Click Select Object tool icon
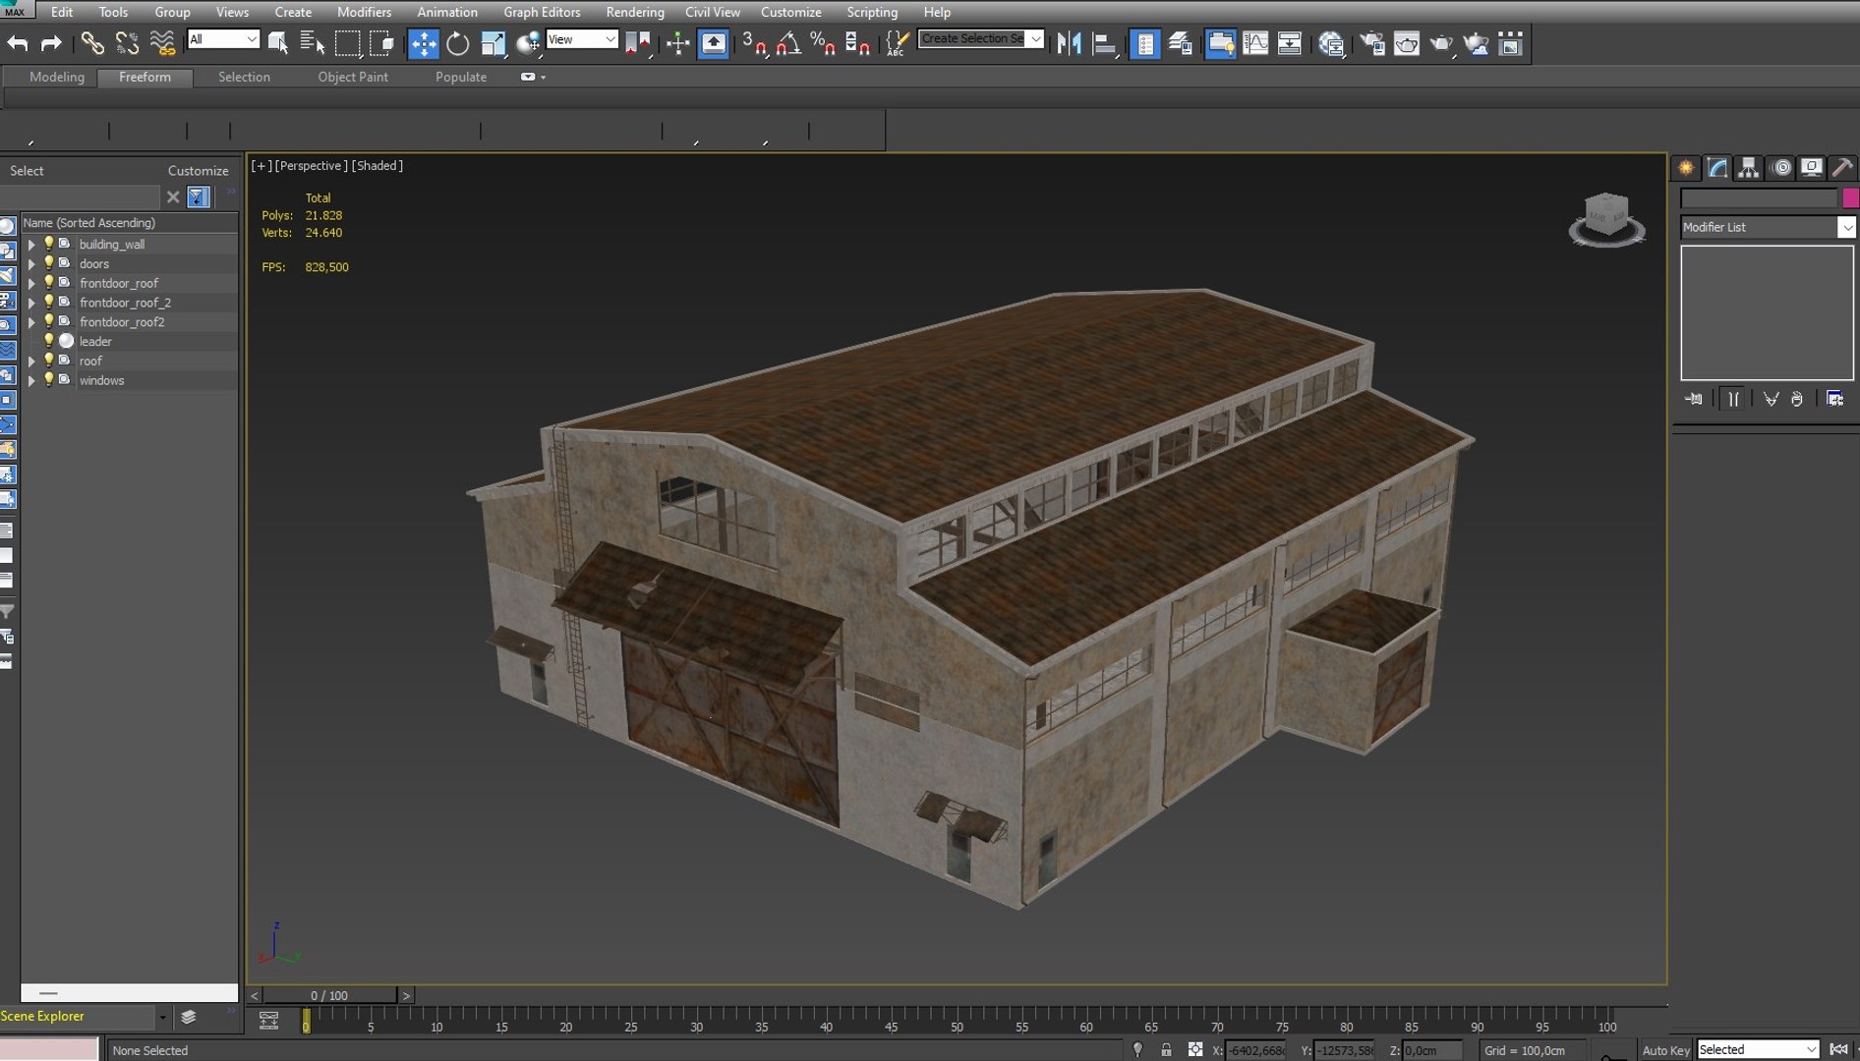The height and width of the screenshot is (1061, 1860). coord(278,43)
